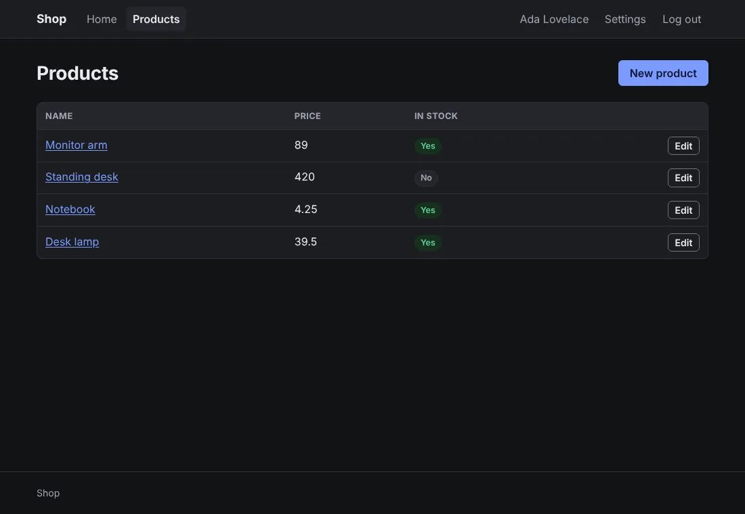
Task: Open the Standing desk product link
Action: pos(82,177)
